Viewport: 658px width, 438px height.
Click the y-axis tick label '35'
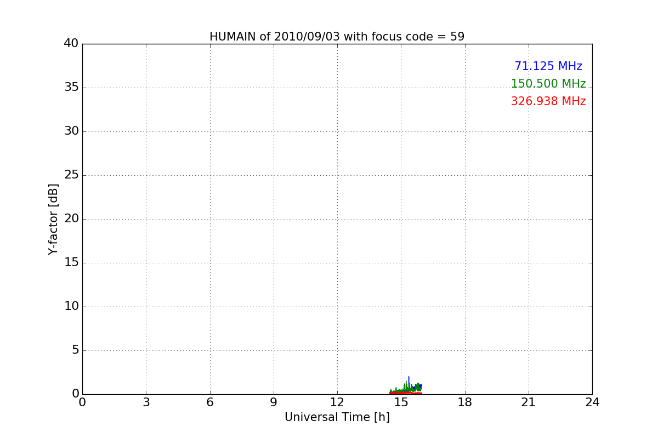[71, 87]
